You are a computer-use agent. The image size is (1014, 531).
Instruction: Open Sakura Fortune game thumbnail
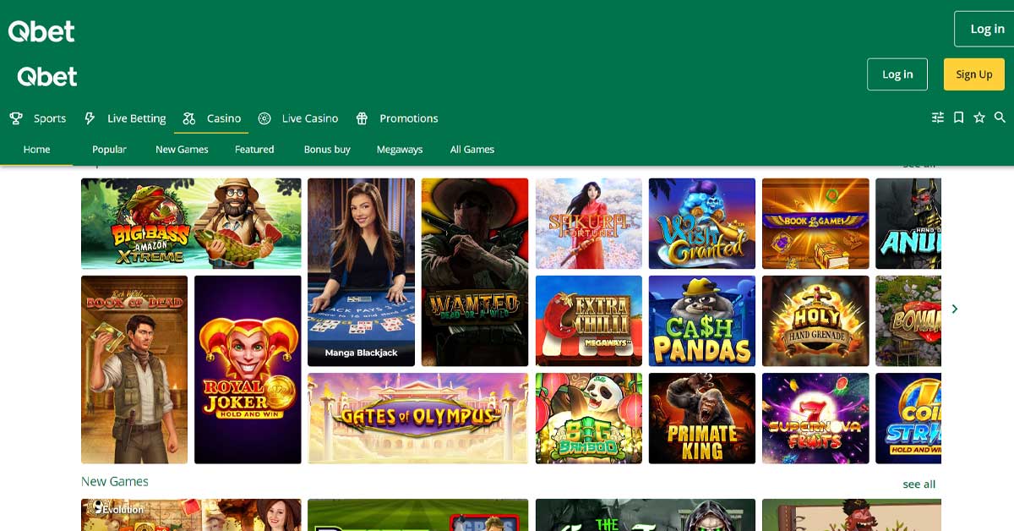(x=588, y=223)
